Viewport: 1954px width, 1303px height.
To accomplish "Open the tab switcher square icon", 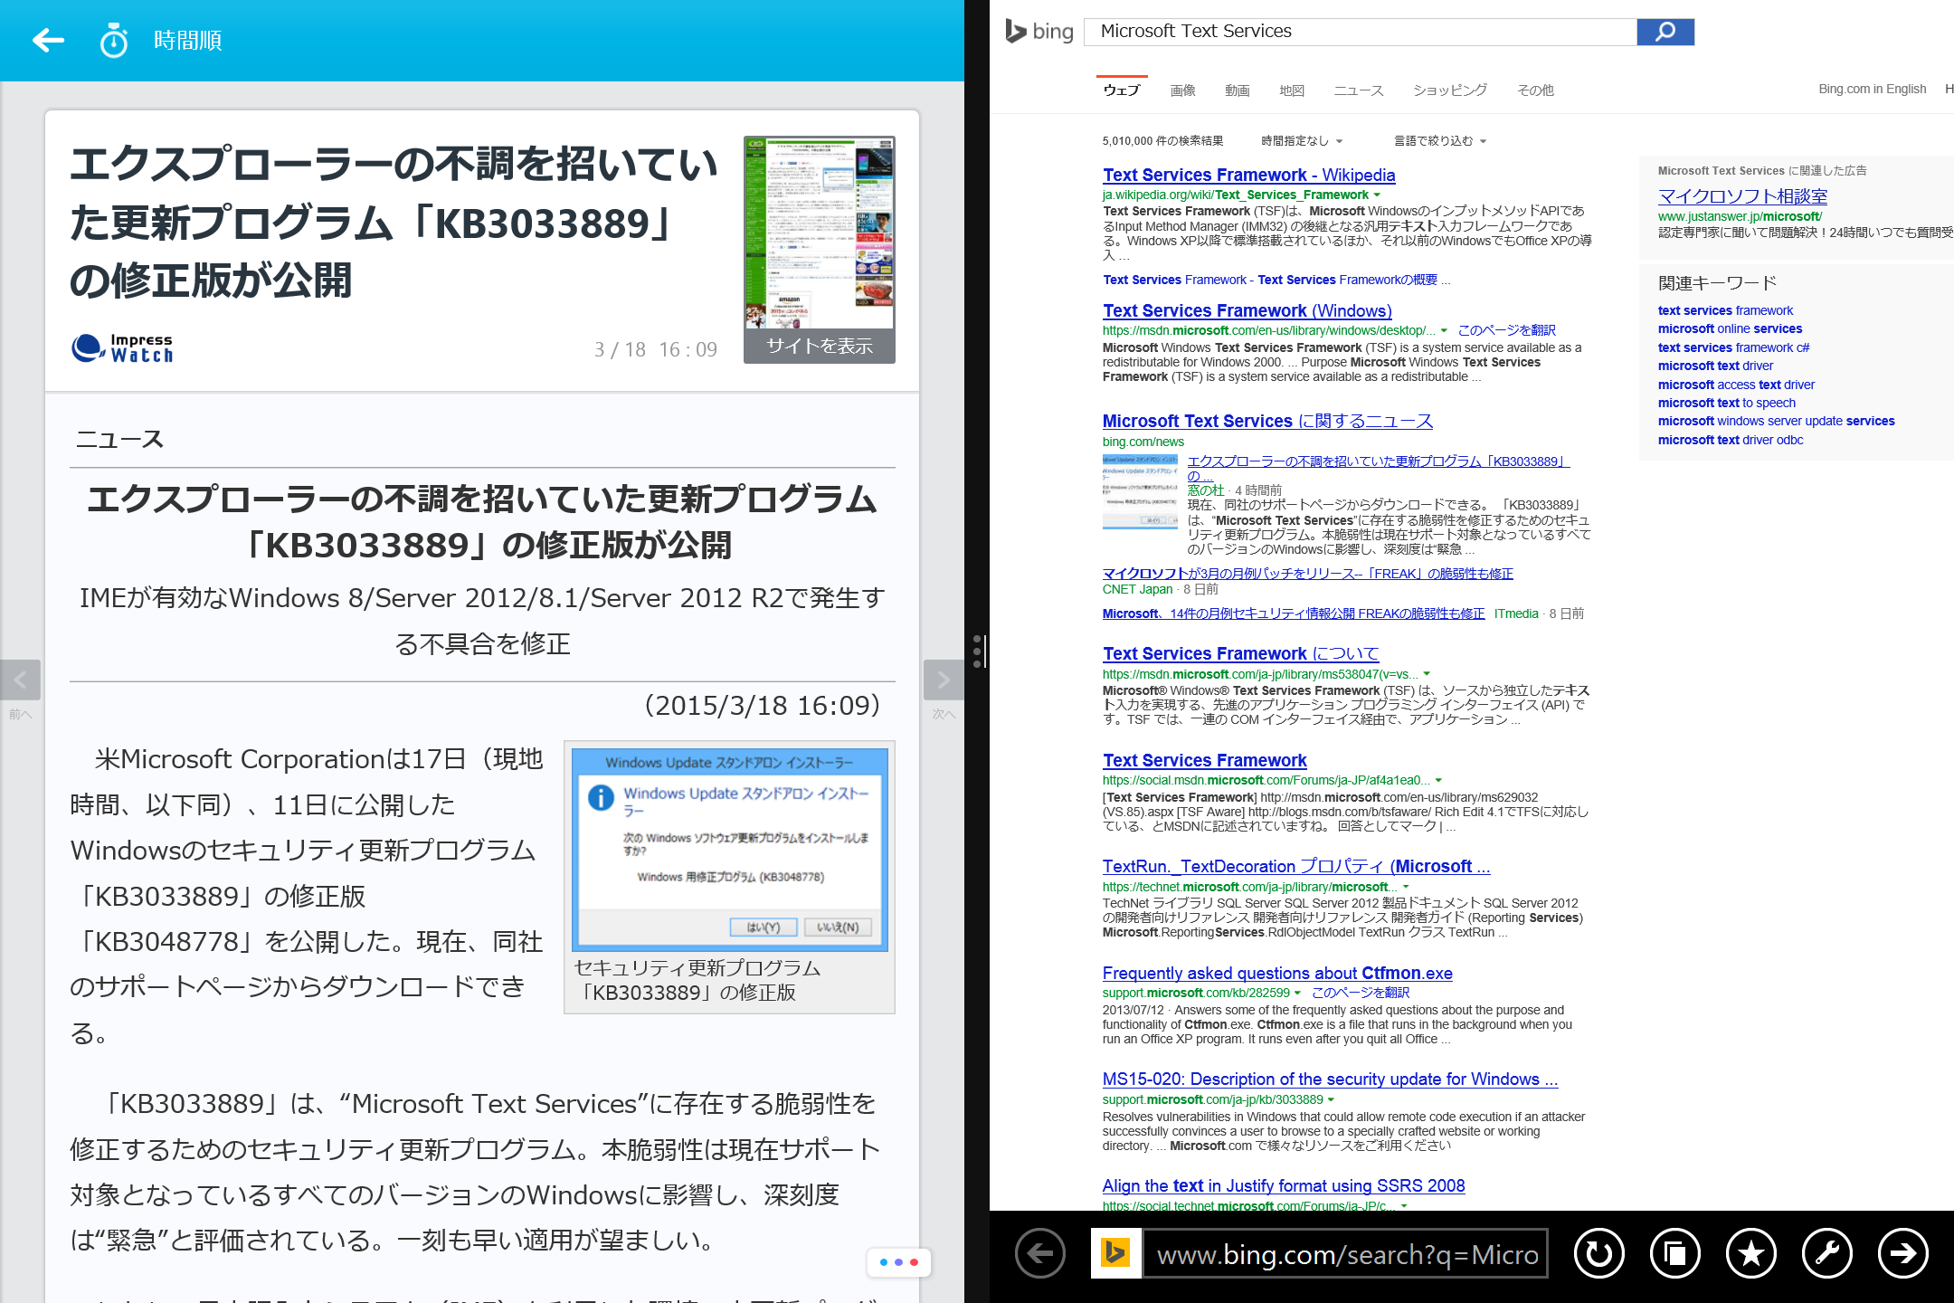I will pyautogui.click(x=1674, y=1254).
